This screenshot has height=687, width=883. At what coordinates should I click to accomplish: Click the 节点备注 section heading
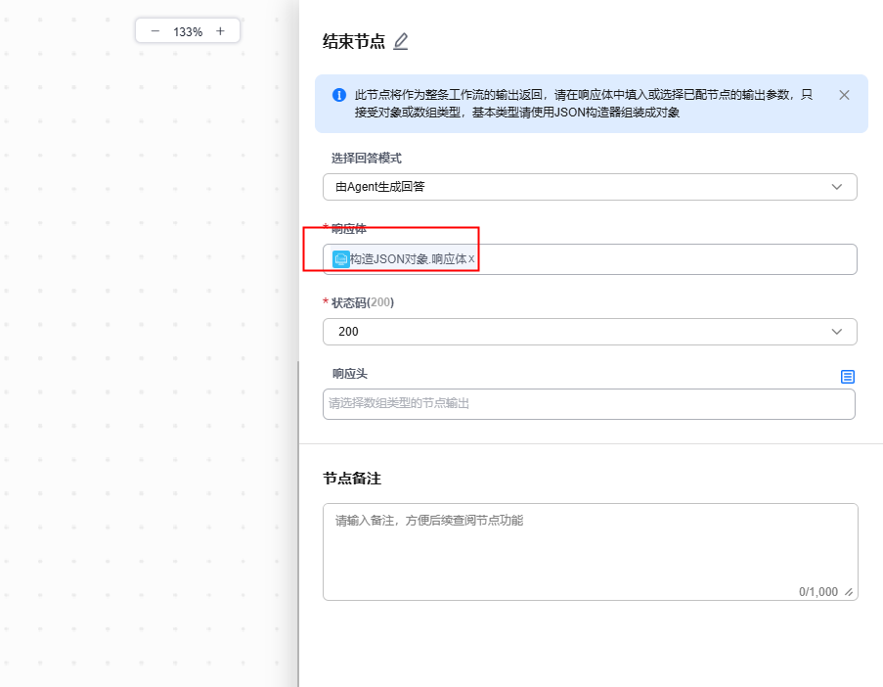(x=352, y=479)
